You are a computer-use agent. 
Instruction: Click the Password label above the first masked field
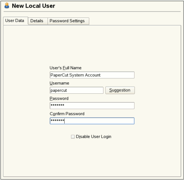[x=59, y=99]
